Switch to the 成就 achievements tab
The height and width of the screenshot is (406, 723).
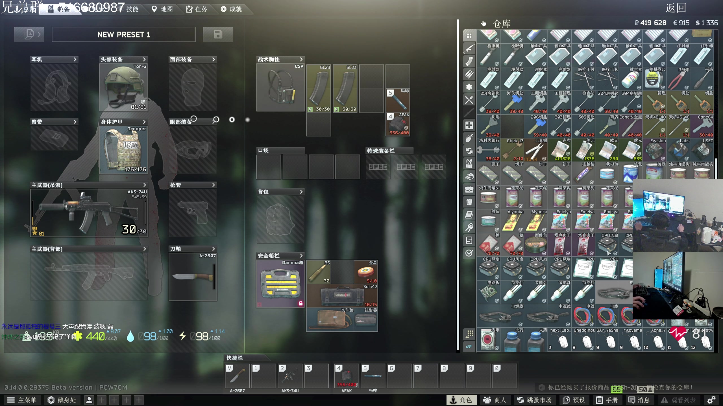click(x=232, y=9)
